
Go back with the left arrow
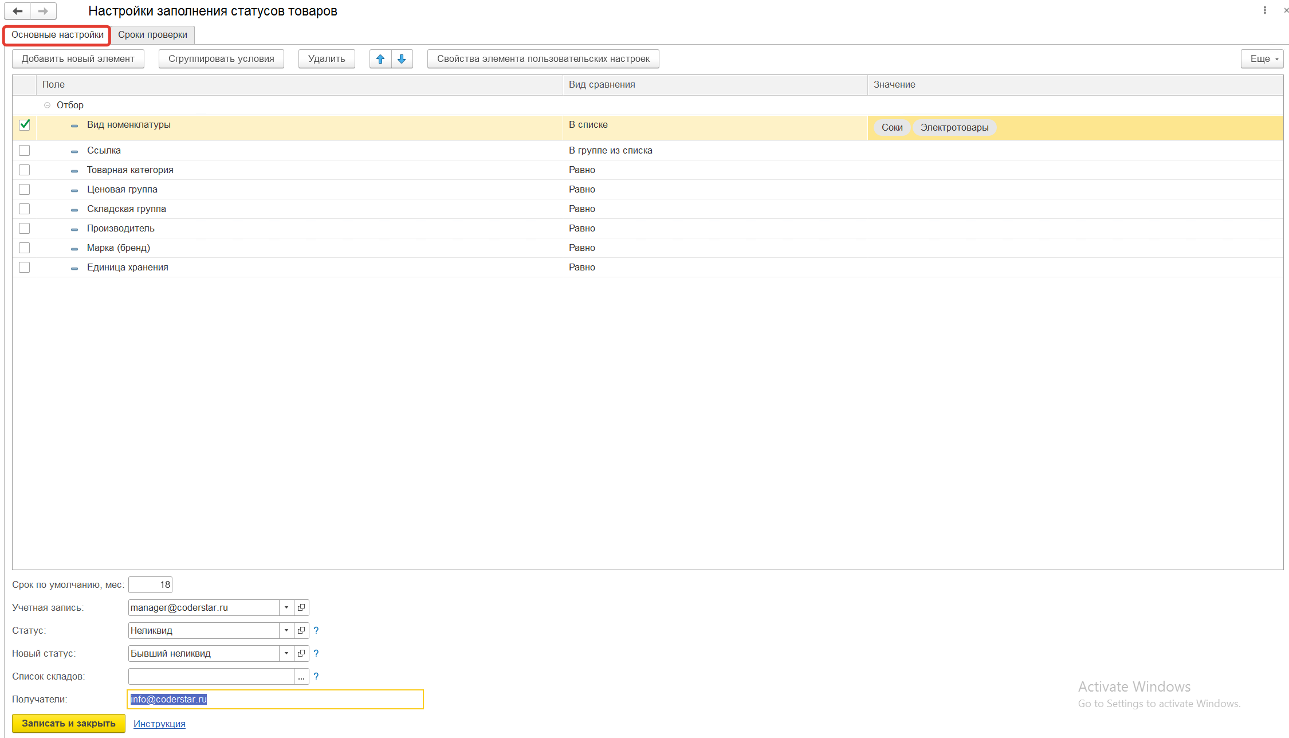pos(17,11)
